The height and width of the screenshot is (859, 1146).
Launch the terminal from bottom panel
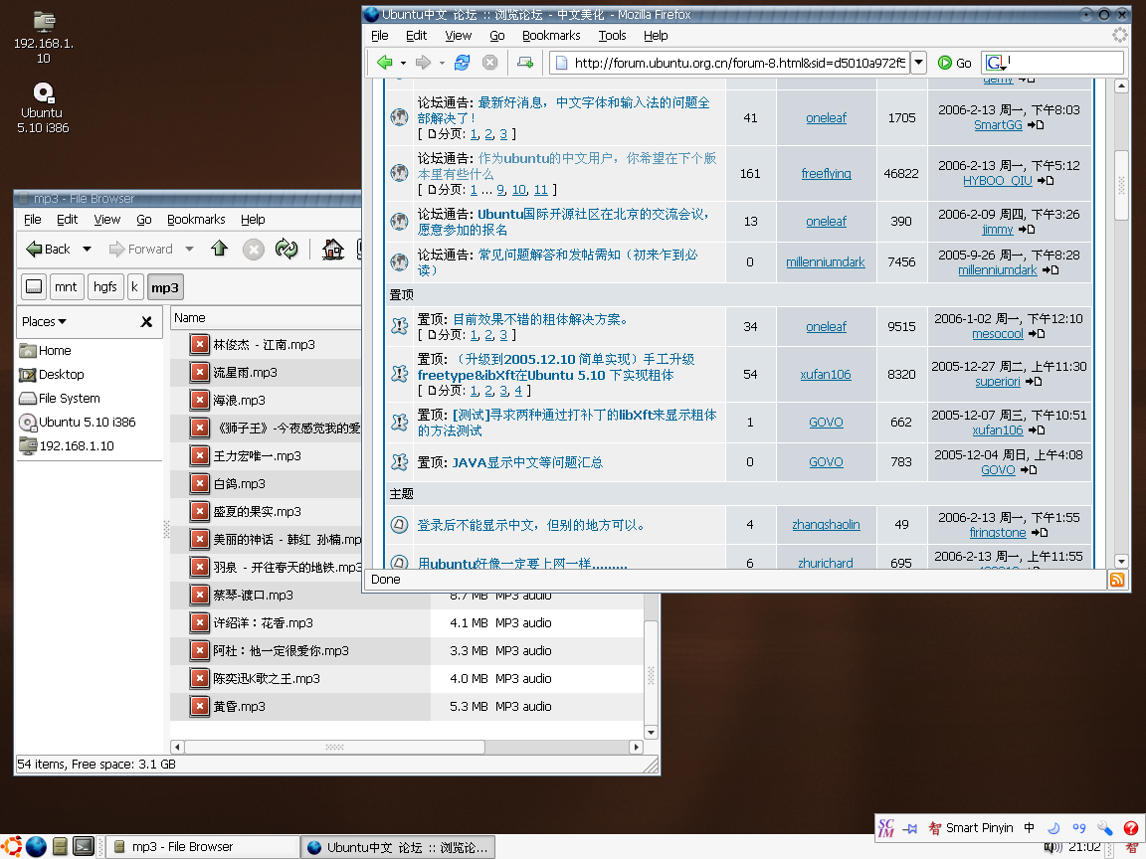coord(84,847)
